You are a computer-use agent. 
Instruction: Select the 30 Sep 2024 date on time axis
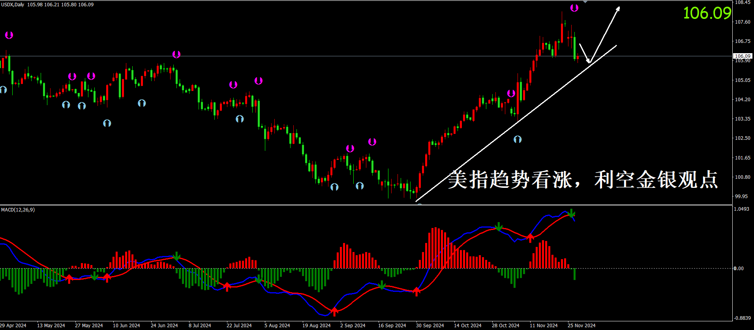[x=430, y=325]
